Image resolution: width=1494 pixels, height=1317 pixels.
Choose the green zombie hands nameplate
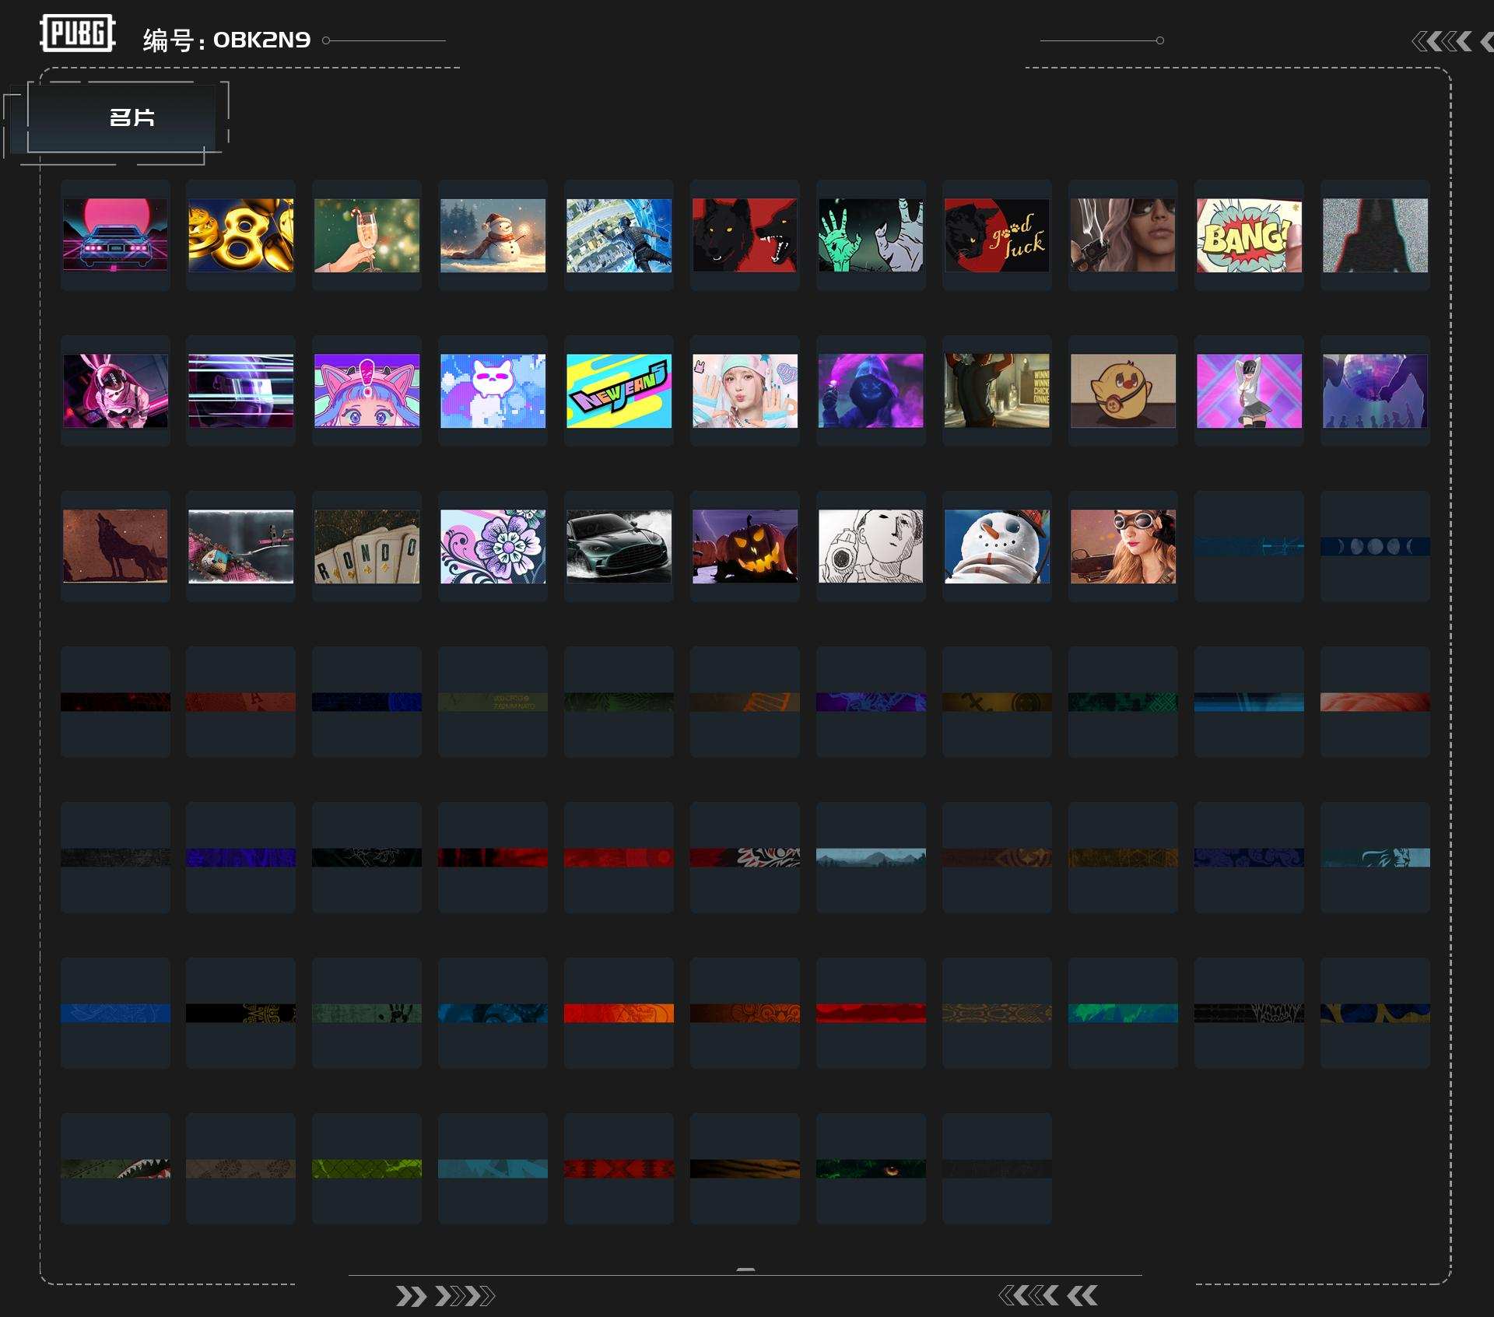pyautogui.click(x=871, y=235)
